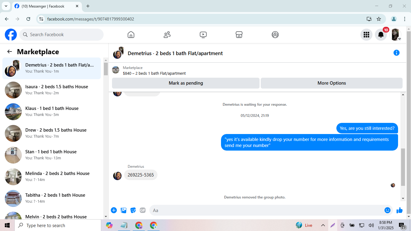Focus the Search Facebook field
This screenshot has height=231, width=411.
pos(61,35)
